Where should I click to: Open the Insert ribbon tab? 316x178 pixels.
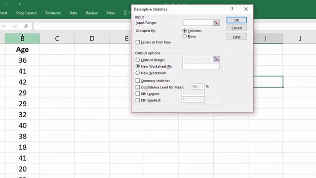pos(3,13)
